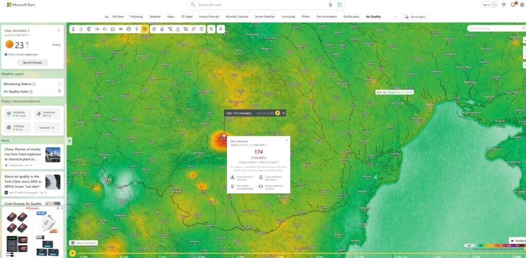526x258 pixels.
Task: Select the Monitoring Station radio button
Action: (x=60, y=84)
